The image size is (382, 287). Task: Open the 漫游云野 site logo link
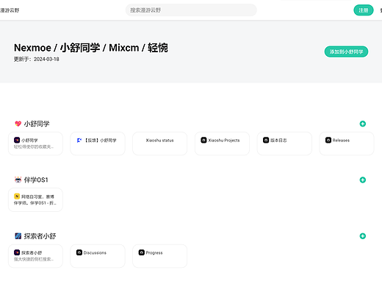10,10
